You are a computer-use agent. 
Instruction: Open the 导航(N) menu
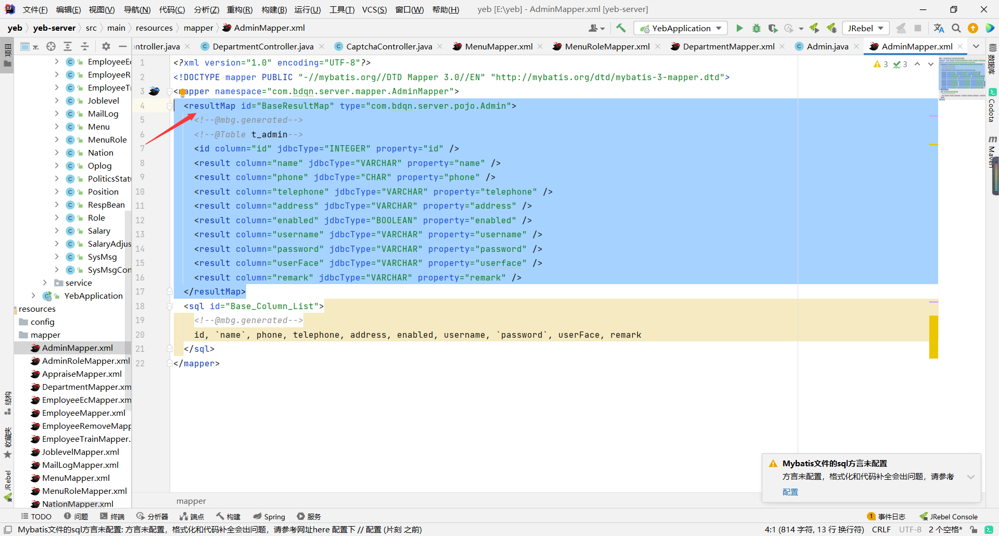coord(137,9)
